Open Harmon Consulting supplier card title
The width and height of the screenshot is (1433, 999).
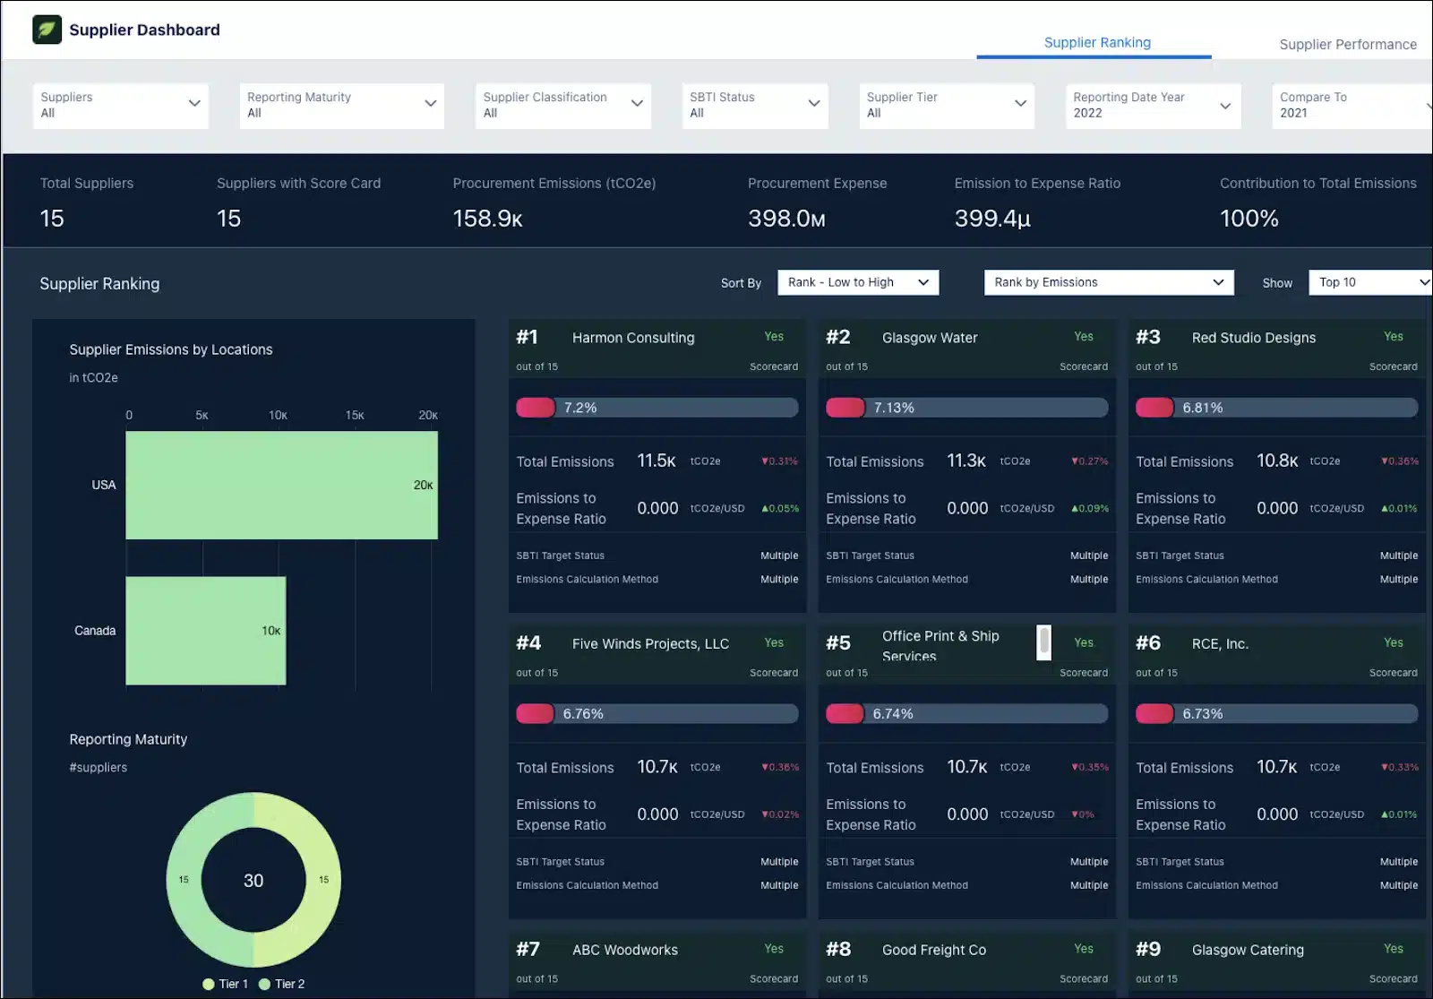coord(633,338)
